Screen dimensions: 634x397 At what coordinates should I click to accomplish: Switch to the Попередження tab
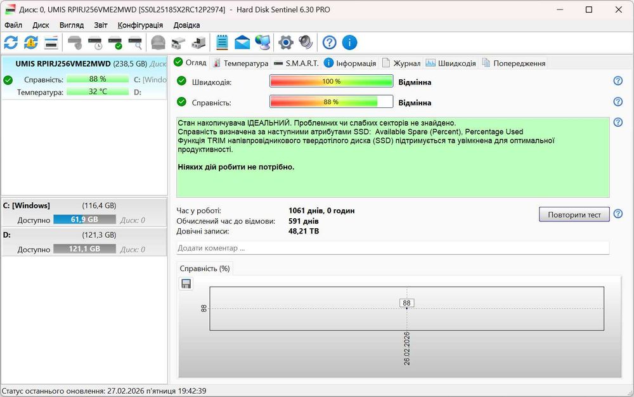[x=514, y=63]
